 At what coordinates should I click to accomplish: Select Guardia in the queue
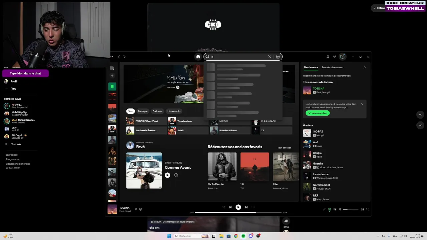(335, 165)
